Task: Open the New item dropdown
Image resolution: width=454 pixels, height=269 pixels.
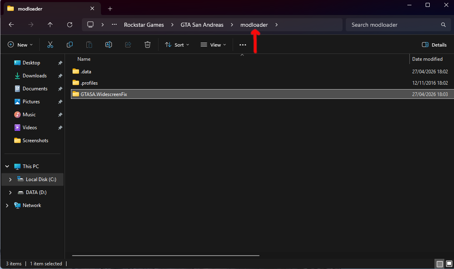Action: [x=20, y=45]
